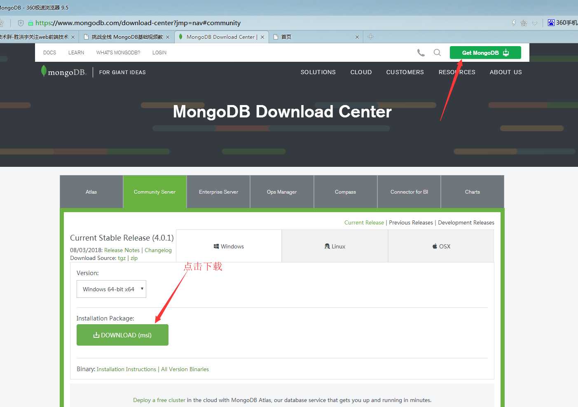Open the CLOUD menu

[x=361, y=72]
